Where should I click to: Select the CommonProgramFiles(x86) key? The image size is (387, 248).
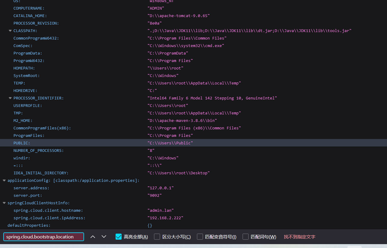[42, 128]
